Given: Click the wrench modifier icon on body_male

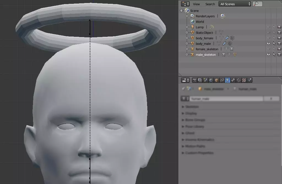Looking at the screenshot, I should click(224, 44).
